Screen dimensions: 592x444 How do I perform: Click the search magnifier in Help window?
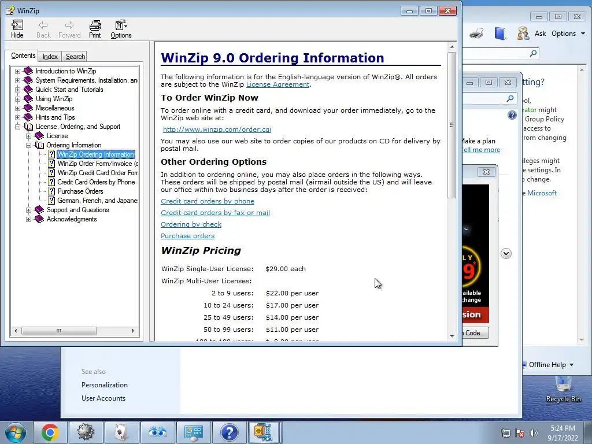(533, 53)
